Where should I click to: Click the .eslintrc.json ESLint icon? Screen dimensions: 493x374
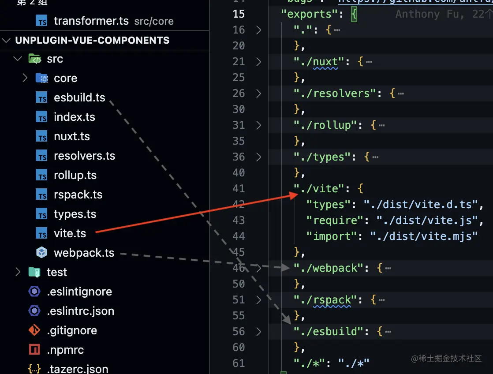[34, 311]
